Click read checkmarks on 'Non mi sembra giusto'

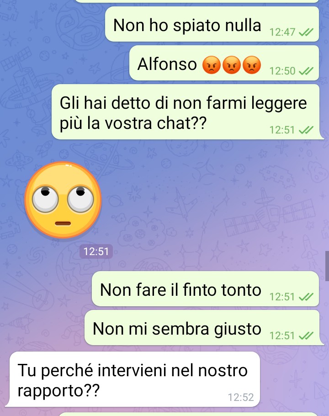(306, 336)
